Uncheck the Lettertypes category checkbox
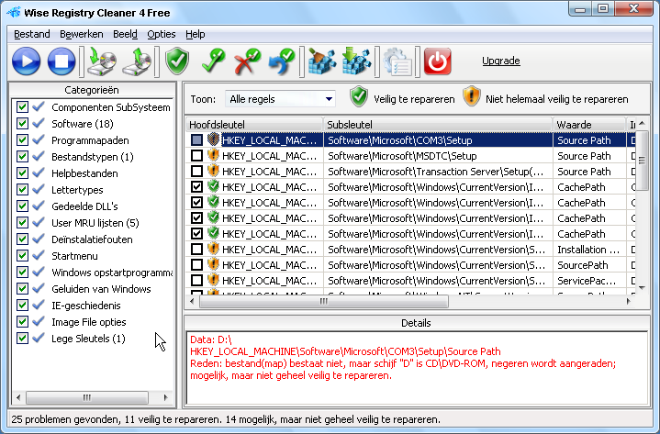 [22, 189]
